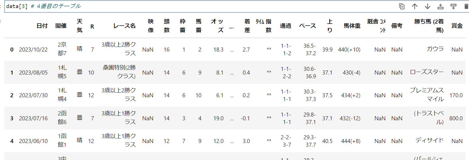
Task: Click the winner cell ディサイド
Action: pos(429,140)
